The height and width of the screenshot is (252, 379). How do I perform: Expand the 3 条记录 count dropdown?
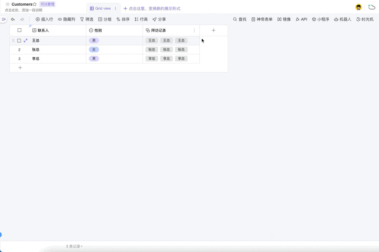coord(74,246)
